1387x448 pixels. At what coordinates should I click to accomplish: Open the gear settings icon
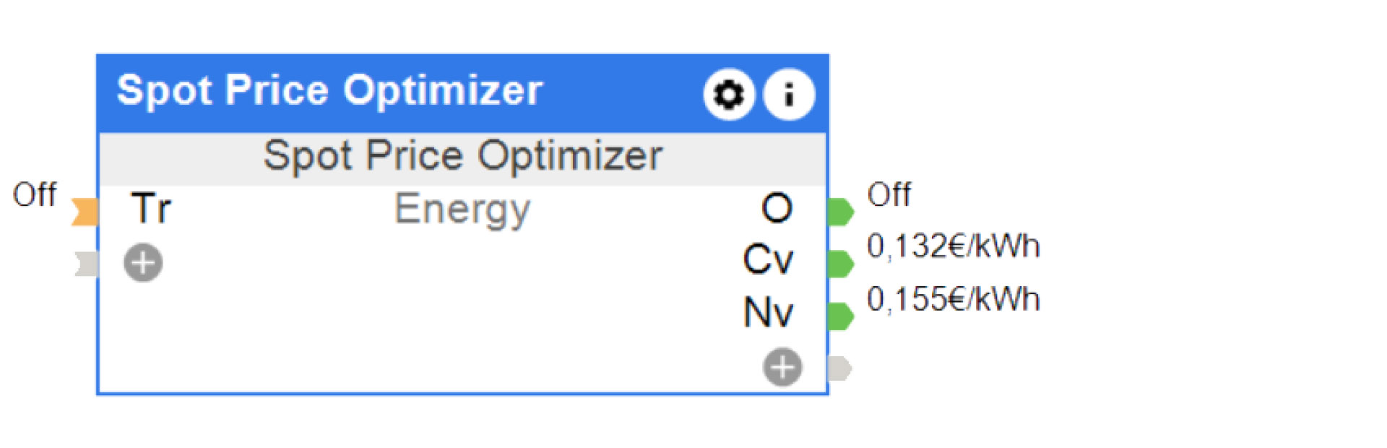(728, 95)
